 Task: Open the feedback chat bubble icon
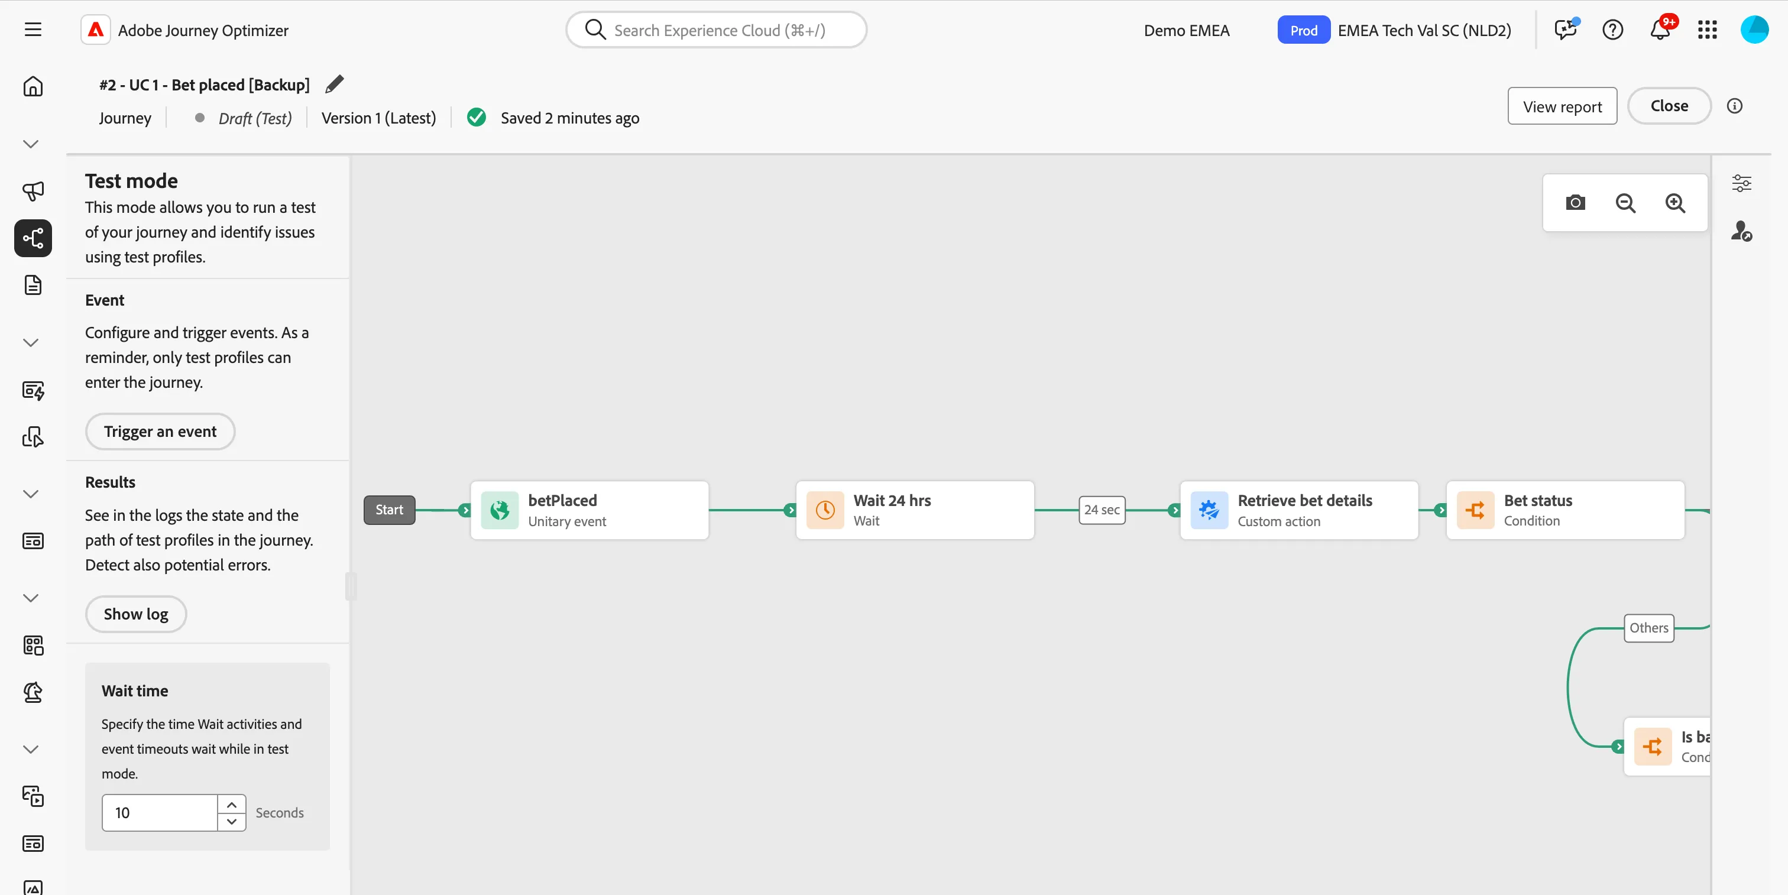coord(1565,30)
